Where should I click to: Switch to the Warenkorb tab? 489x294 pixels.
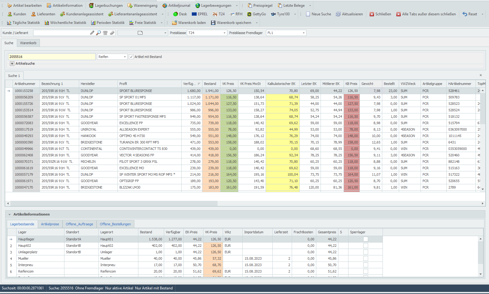click(x=28, y=43)
